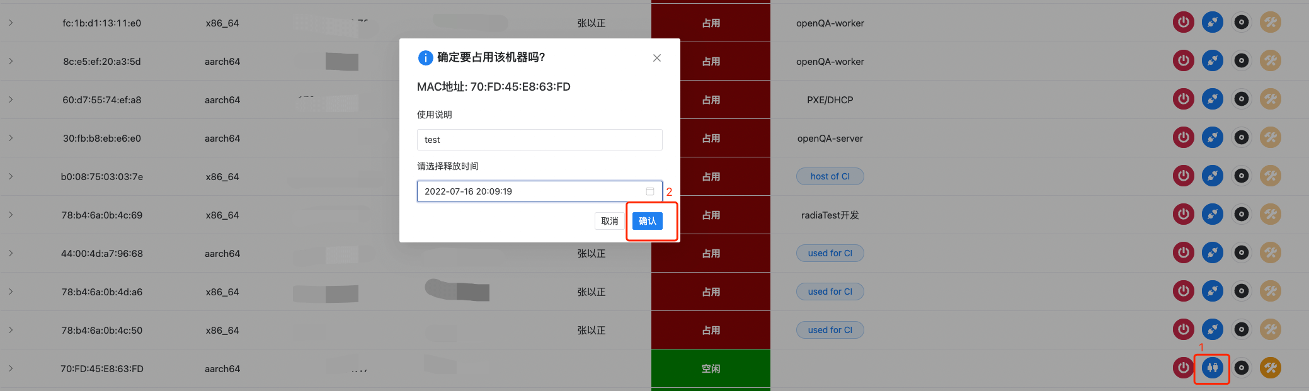Screen dimensions: 1309x391
Task: Click the 'host of CI' tag
Action: tap(830, 176)
